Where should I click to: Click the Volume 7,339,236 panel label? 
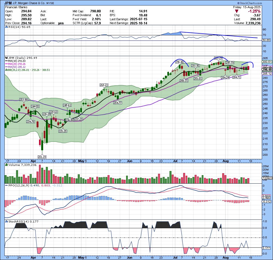[x=22, y=165]
